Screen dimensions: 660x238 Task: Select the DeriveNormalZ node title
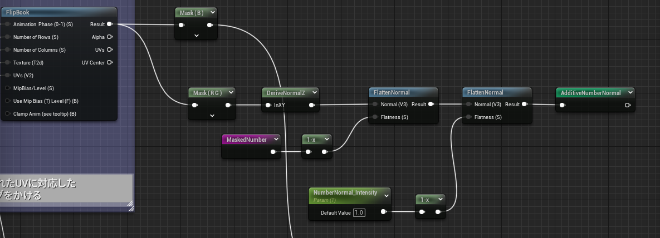[286, 92]
